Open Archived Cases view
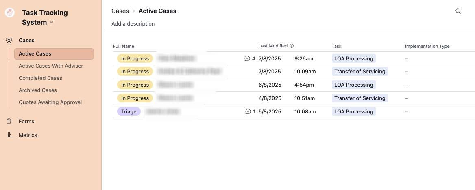Screen dimensions: 475x190 pos(38,90)
